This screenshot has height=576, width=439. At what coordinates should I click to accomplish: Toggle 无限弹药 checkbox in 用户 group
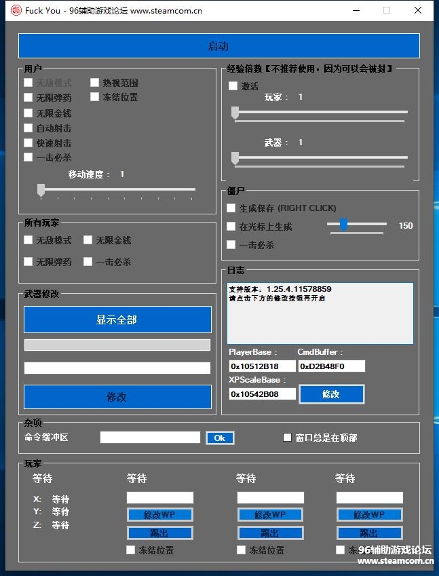(x=28, y=97)
